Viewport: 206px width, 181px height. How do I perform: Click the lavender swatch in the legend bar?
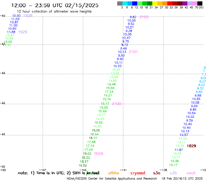190,3
